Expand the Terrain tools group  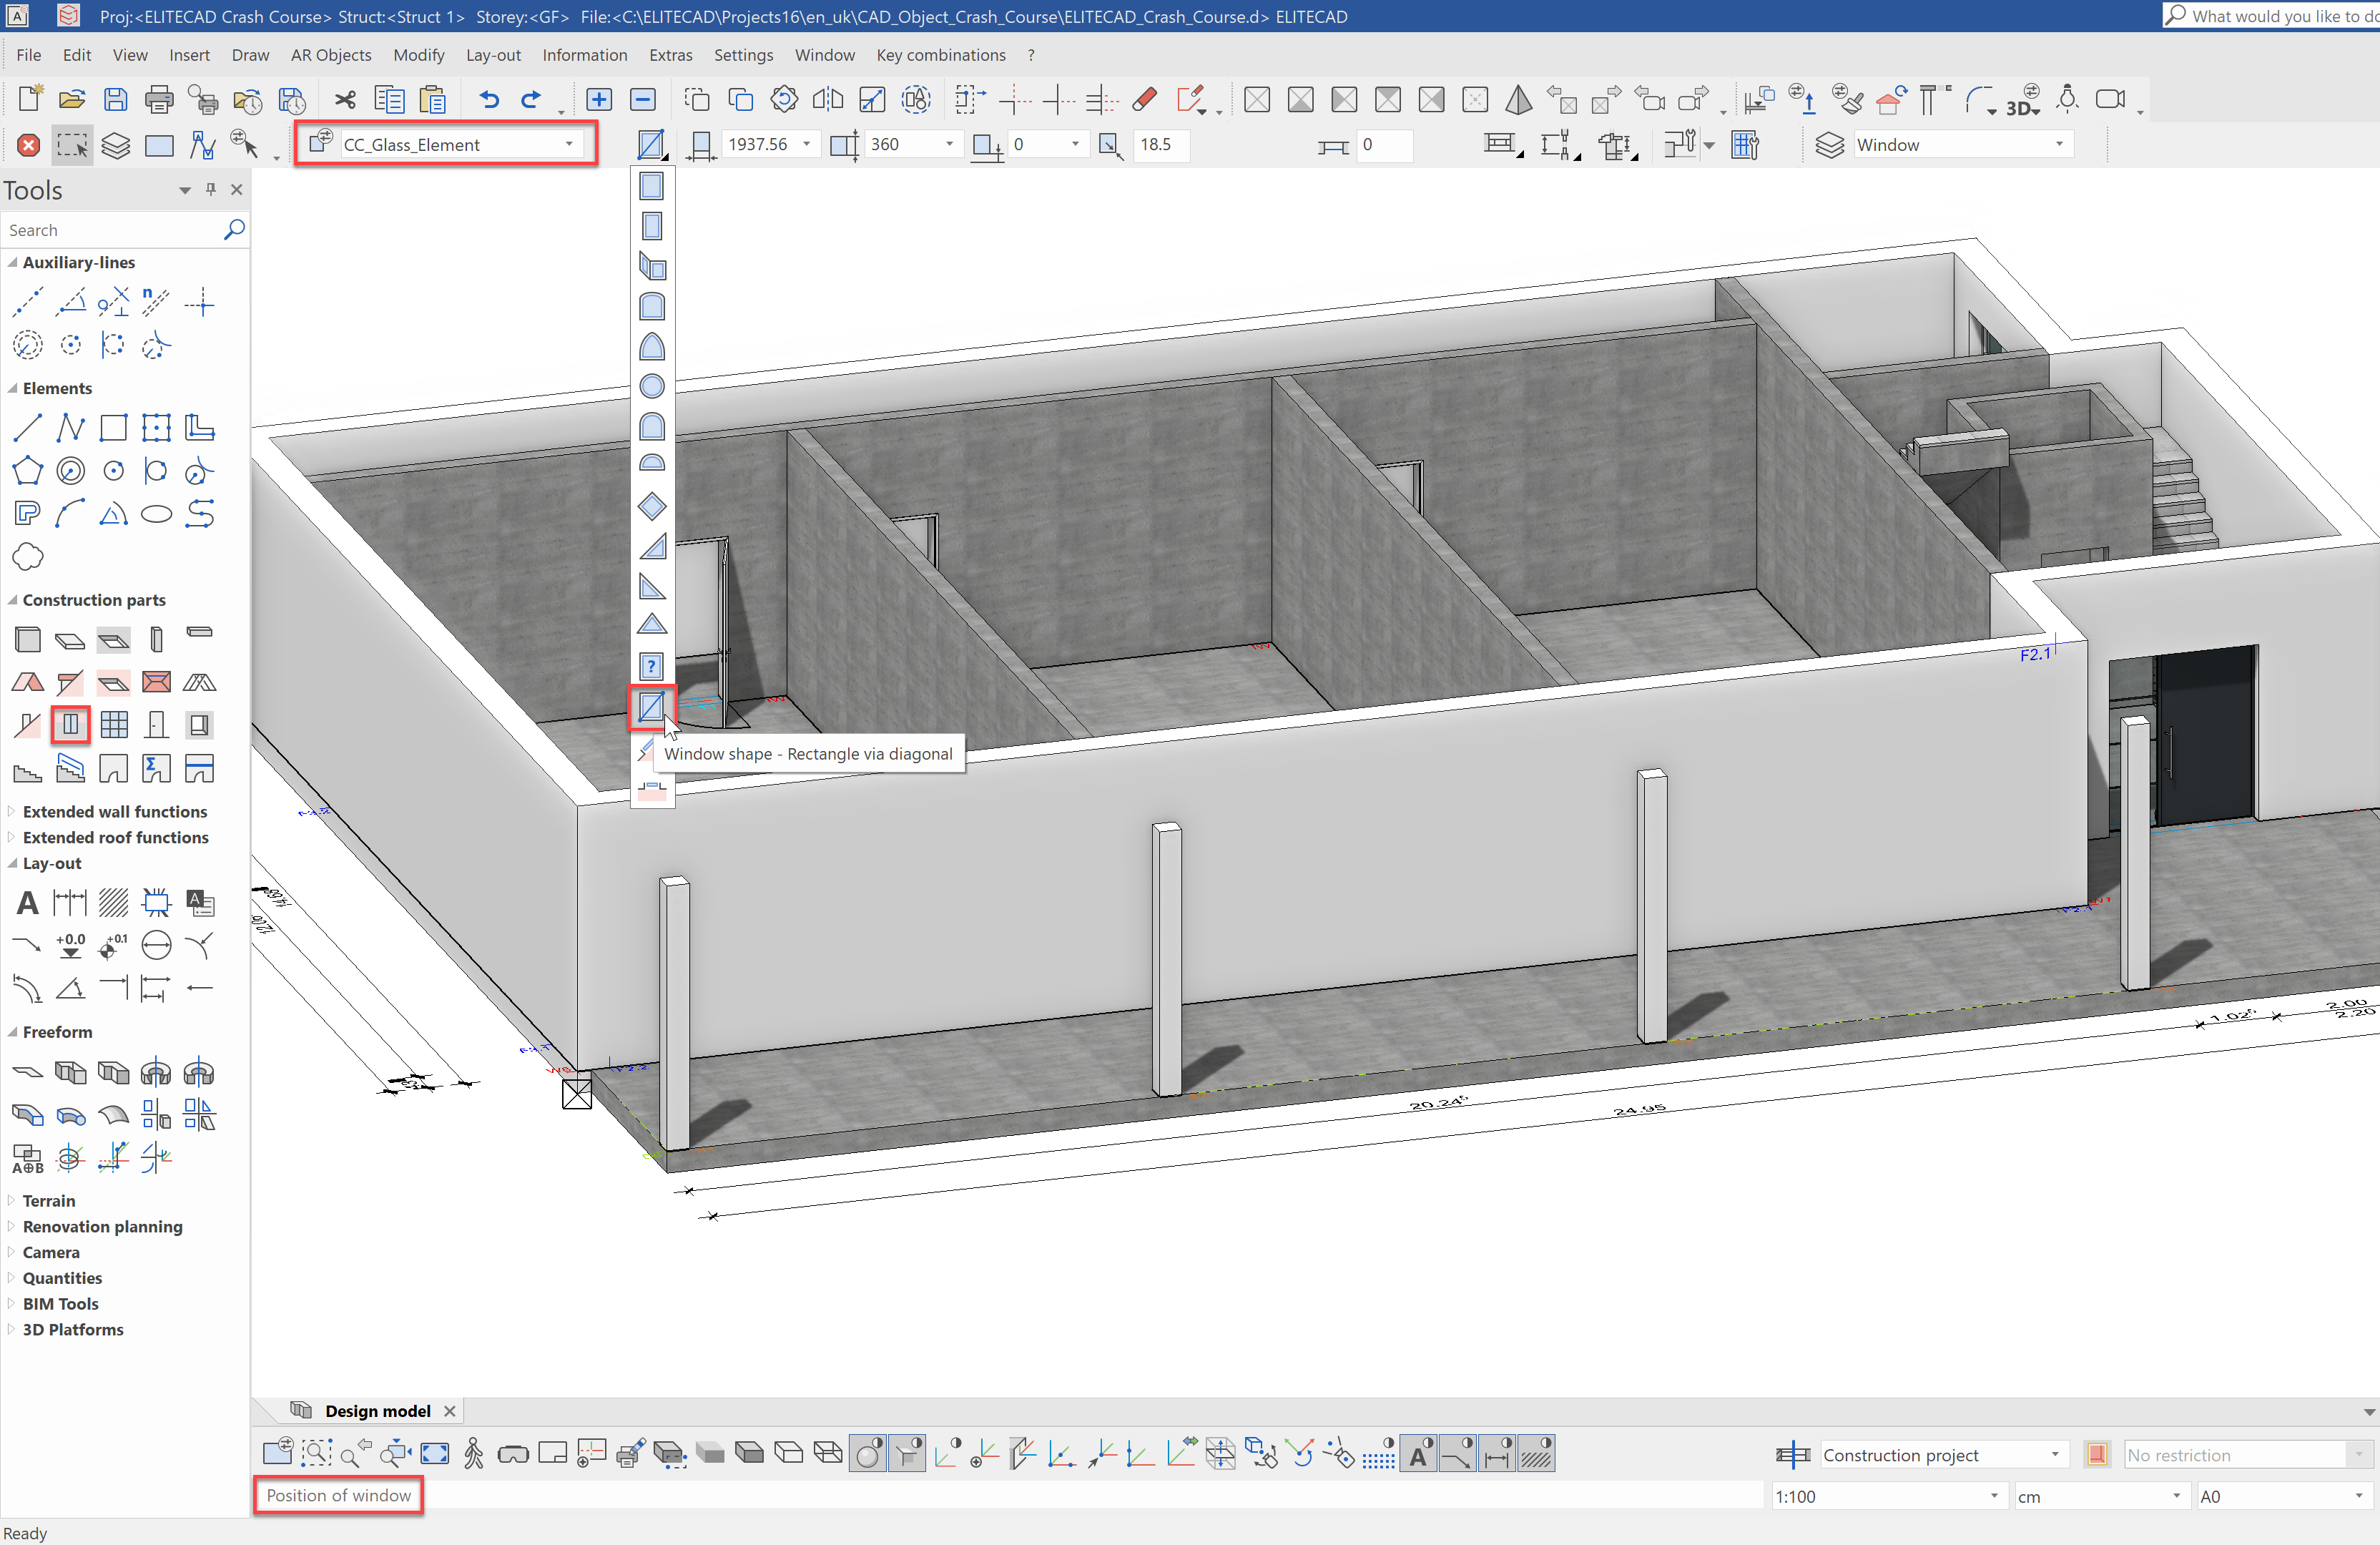tap(12, 1200)
